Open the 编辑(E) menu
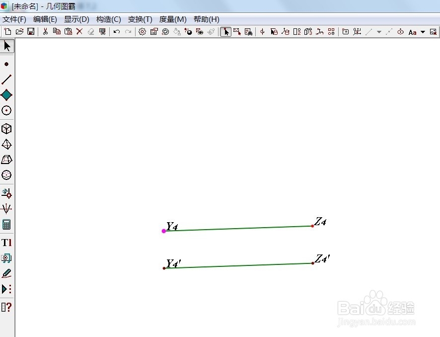The width and height of the screenshot is (440, 337). pyautogui.click(x=45, y=19)
